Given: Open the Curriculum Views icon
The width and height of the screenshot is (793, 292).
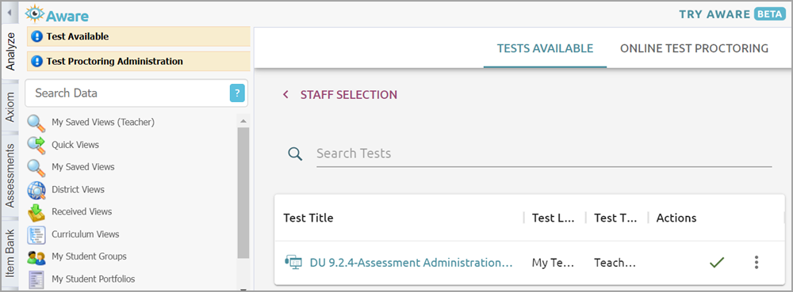Looking at the screenshot, I should click(36, 234).
